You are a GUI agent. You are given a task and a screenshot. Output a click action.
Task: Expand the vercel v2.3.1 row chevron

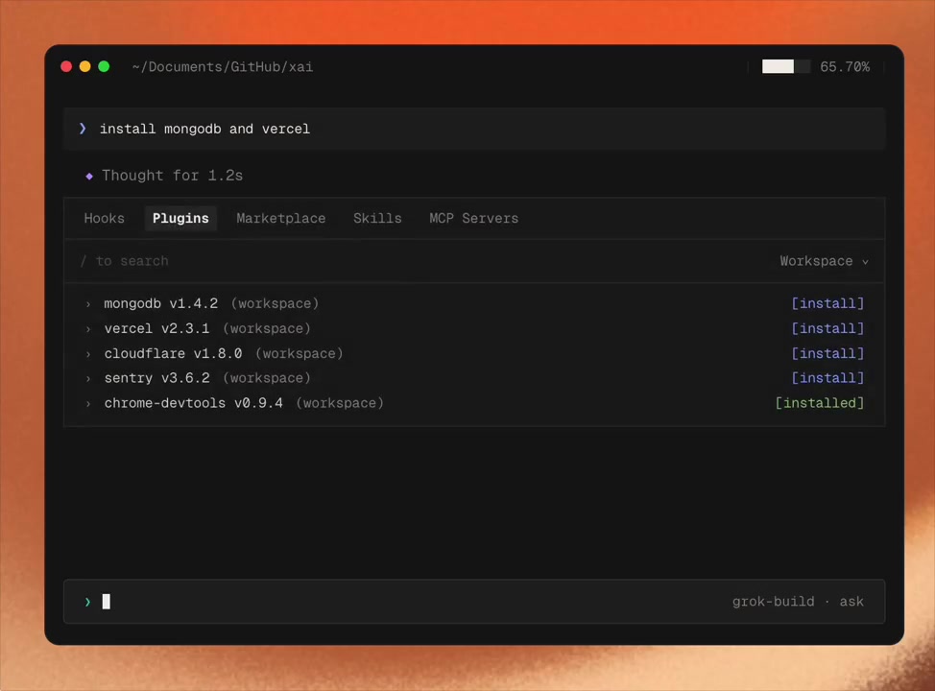click(x=88, y=329)
